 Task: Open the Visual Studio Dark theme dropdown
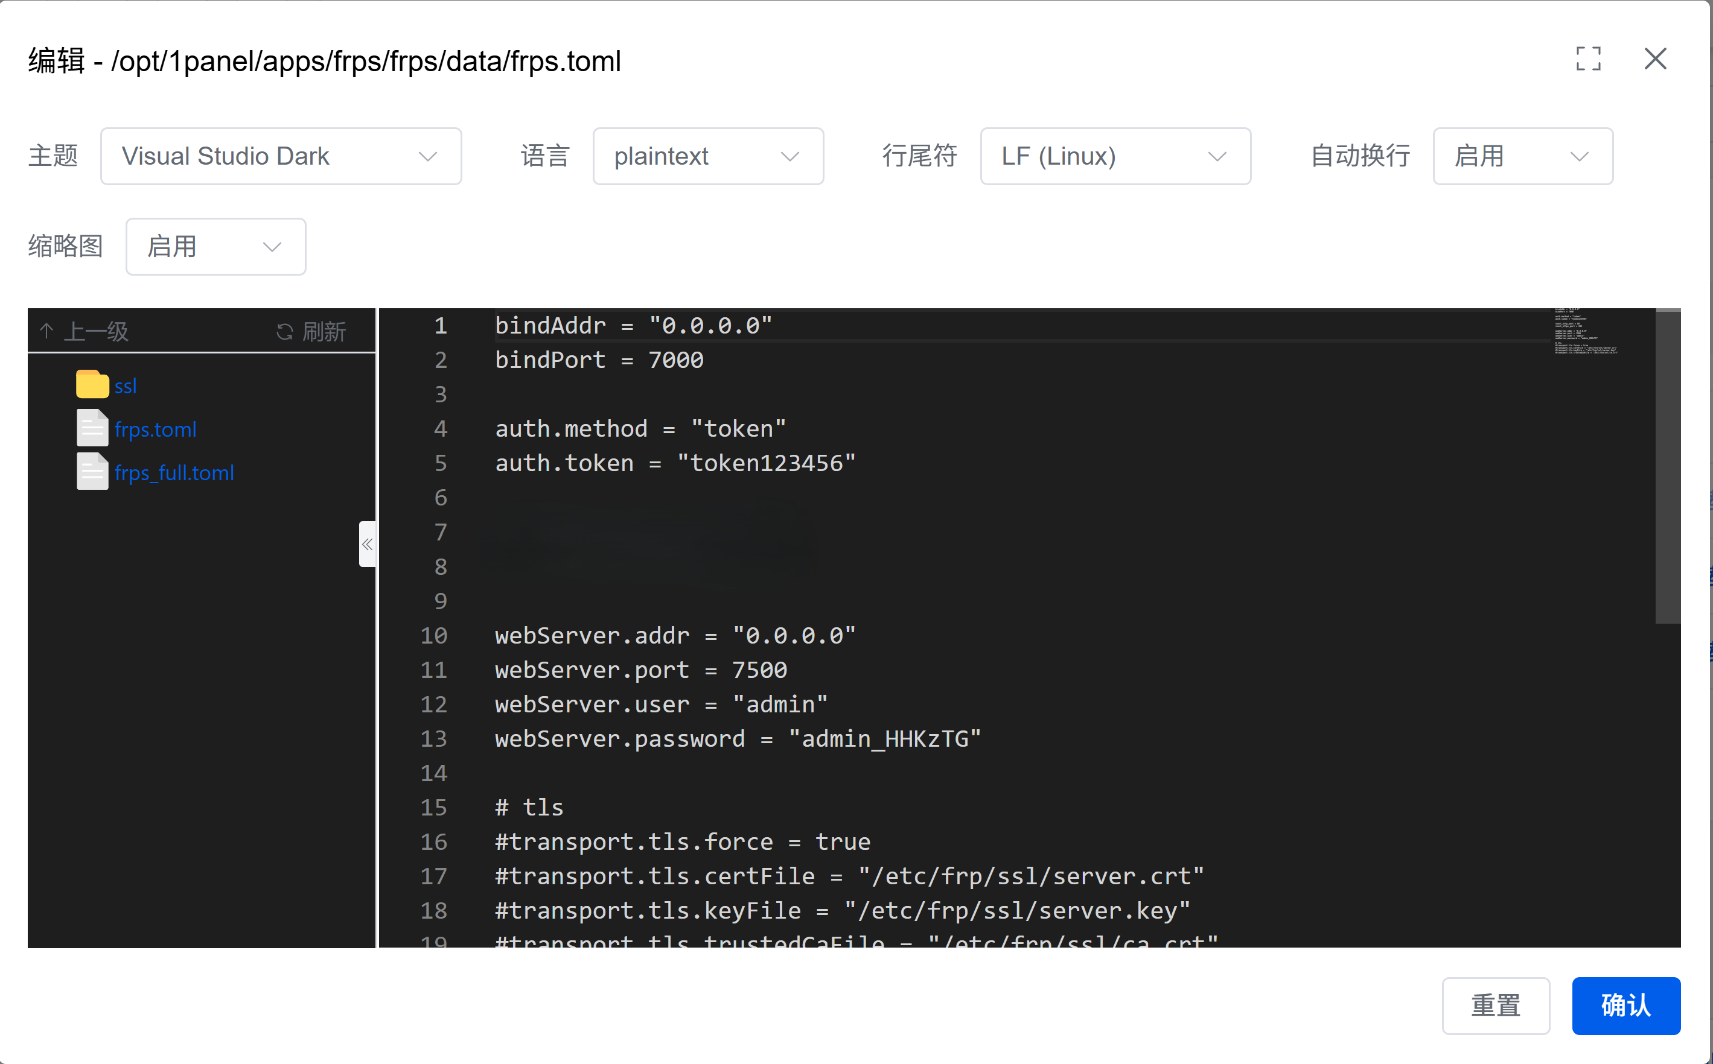[280, 156]
